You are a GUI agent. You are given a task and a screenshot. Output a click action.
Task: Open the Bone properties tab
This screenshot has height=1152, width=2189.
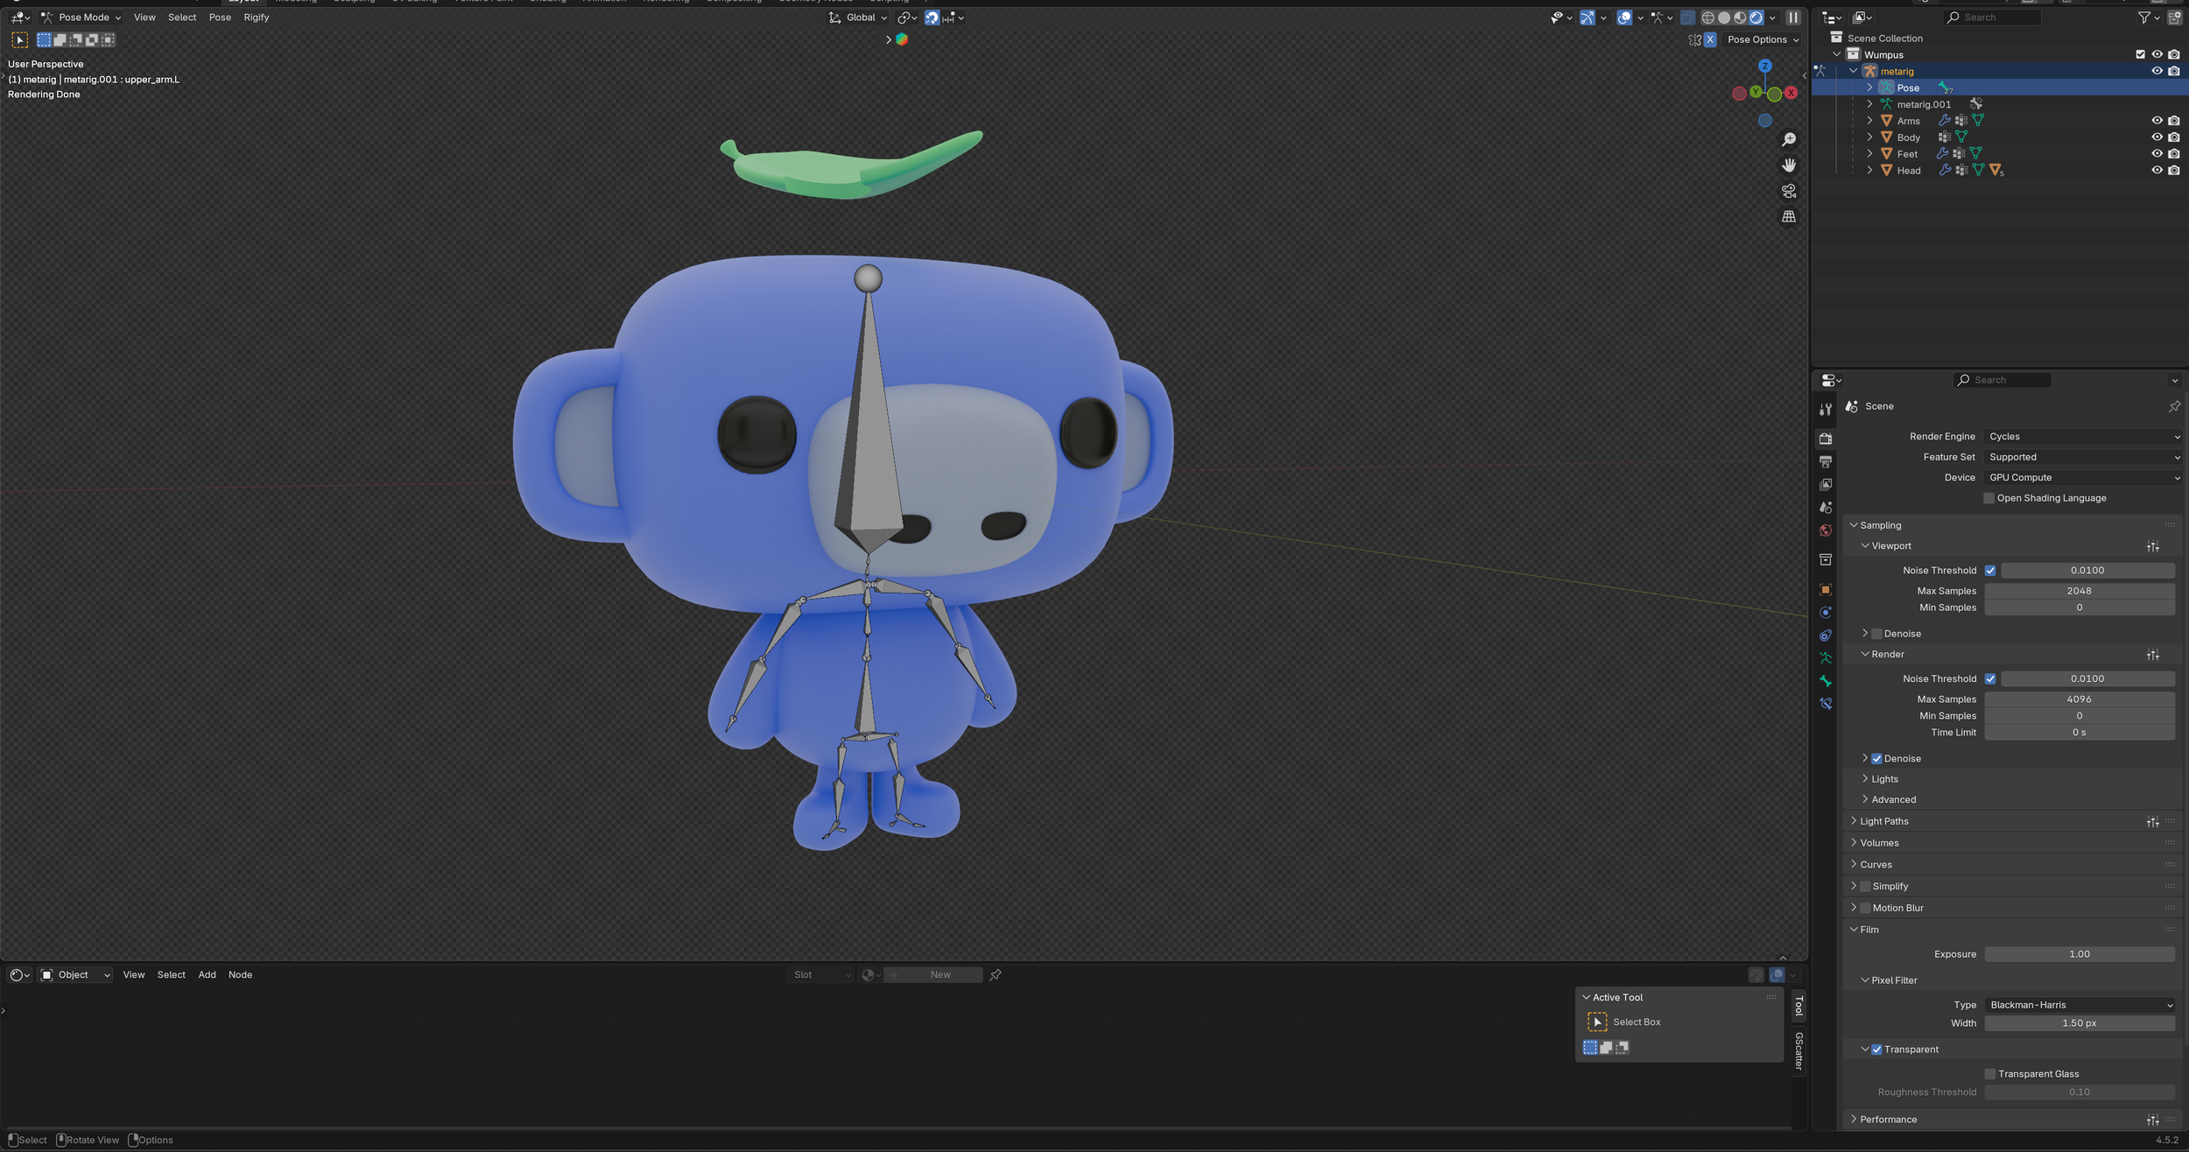pyautogui.click(x=1826, y=681)
